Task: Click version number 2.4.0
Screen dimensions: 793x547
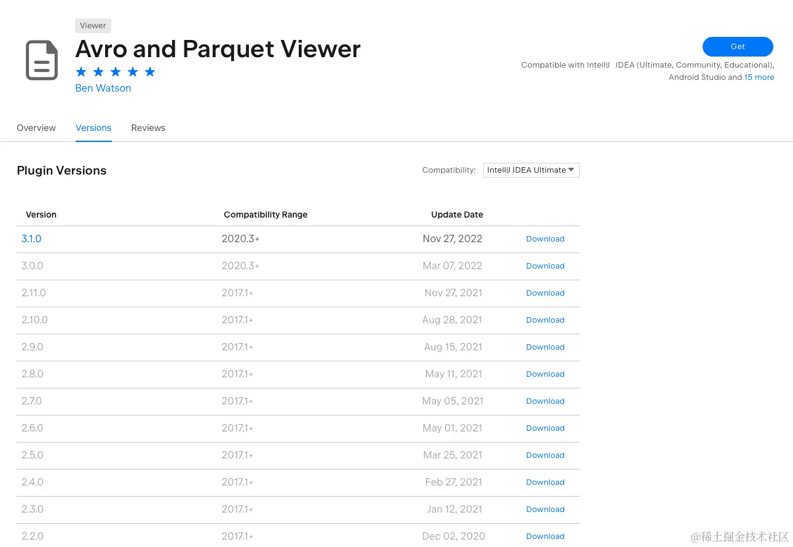Action: pos(33,482)
